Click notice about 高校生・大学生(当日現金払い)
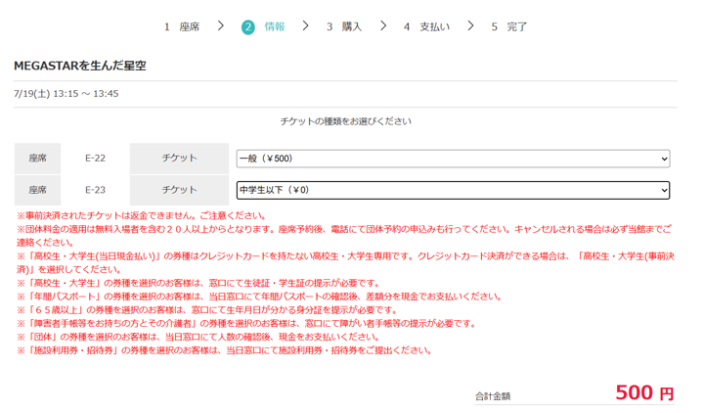The width and height of the screenshot is (704, 413). pyautogui.click(x=346, y=263)
